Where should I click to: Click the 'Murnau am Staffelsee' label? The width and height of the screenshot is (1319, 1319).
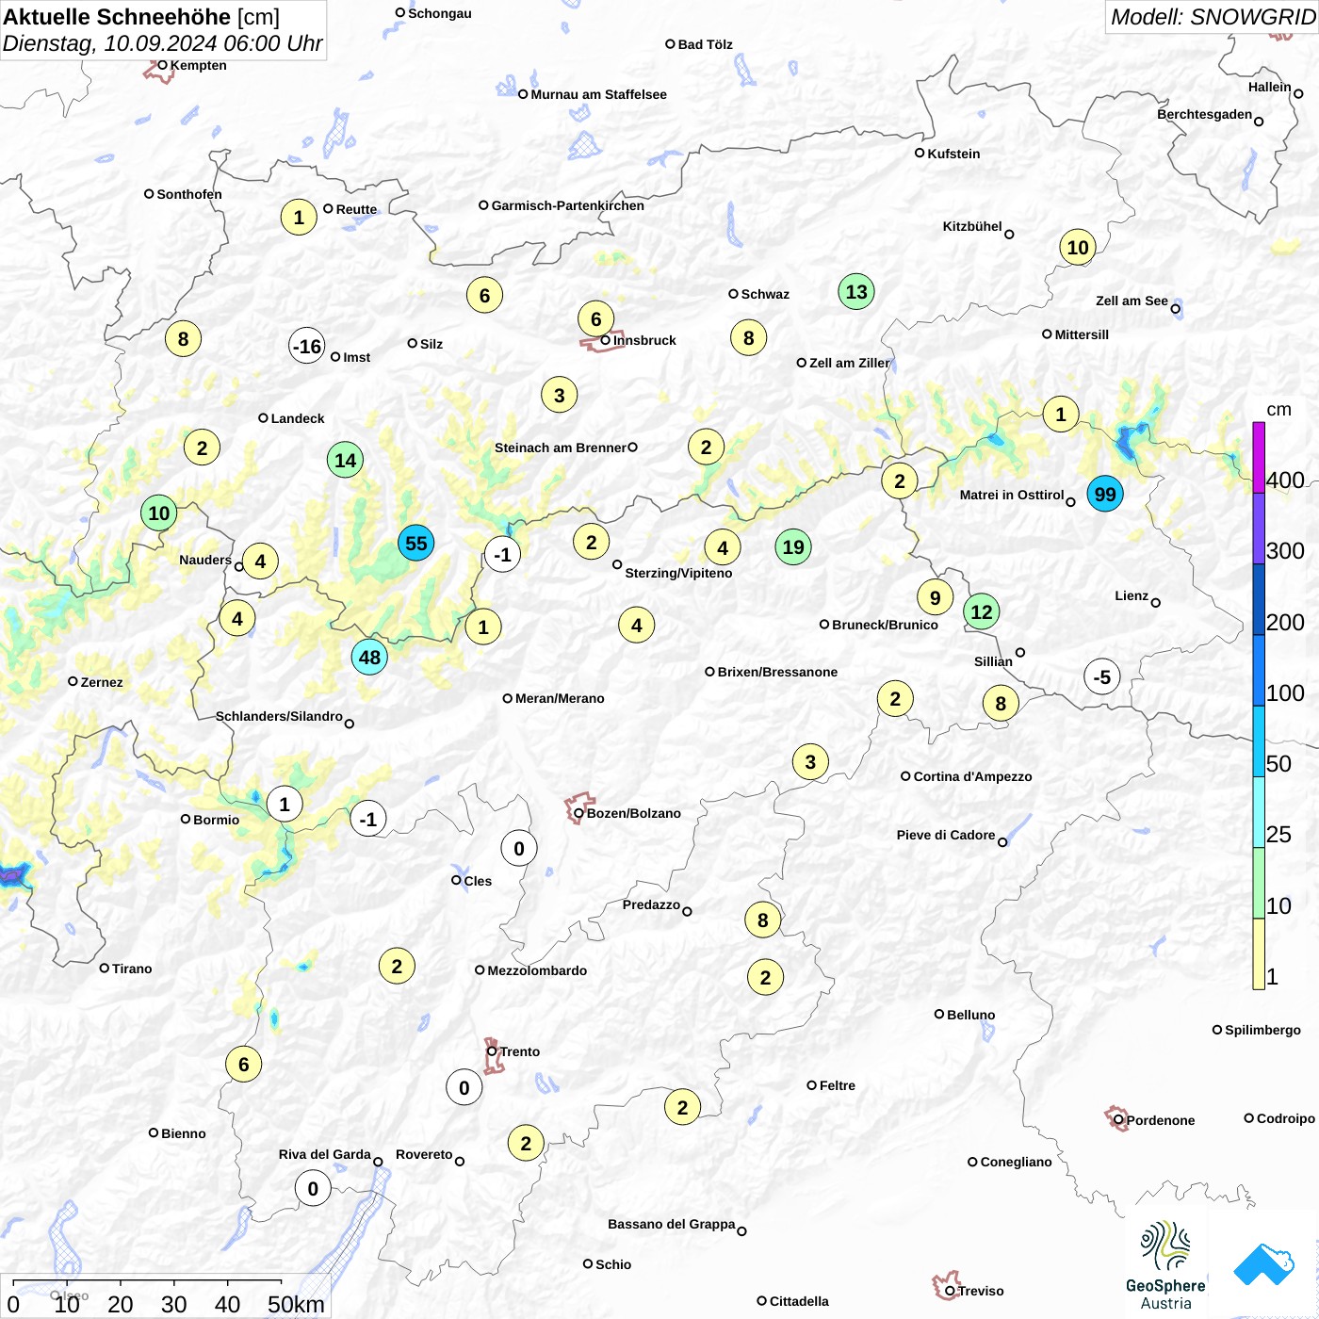[x=598, y=94]
